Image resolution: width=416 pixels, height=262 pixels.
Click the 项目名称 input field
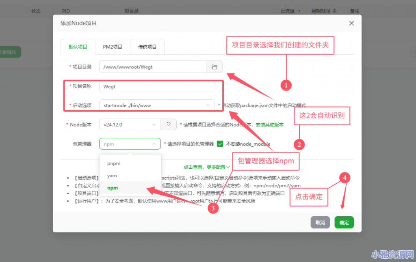click(160, 86)
